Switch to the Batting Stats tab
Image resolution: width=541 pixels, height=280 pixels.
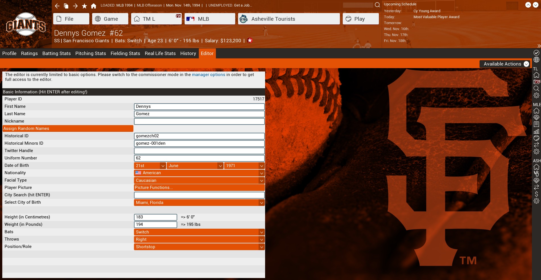(x=56, y=53)
